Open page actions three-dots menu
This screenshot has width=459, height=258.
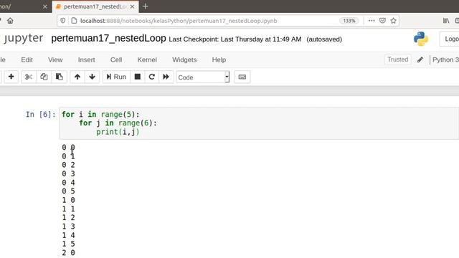tap(372, 21)
